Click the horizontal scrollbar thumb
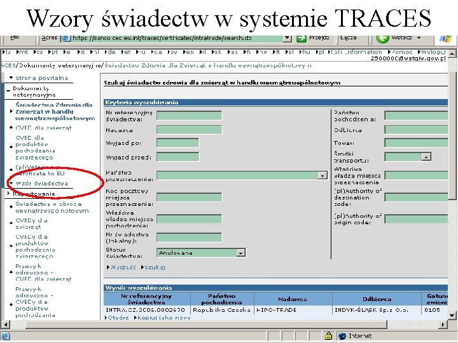Screen dimensions: 458x343 point(206,325)
